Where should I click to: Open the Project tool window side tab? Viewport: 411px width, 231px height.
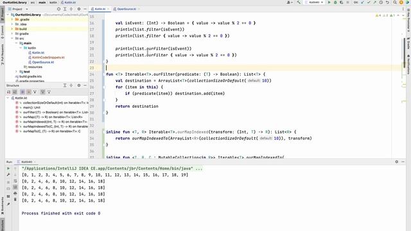pyautogui.click(x=3, y=13)
